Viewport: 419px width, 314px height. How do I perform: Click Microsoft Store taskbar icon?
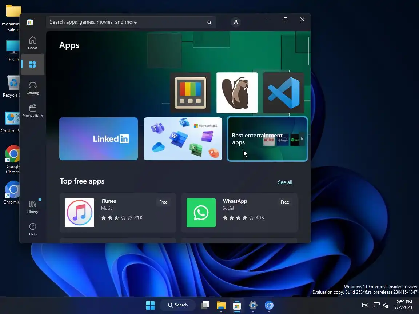[x=237, y=305]
